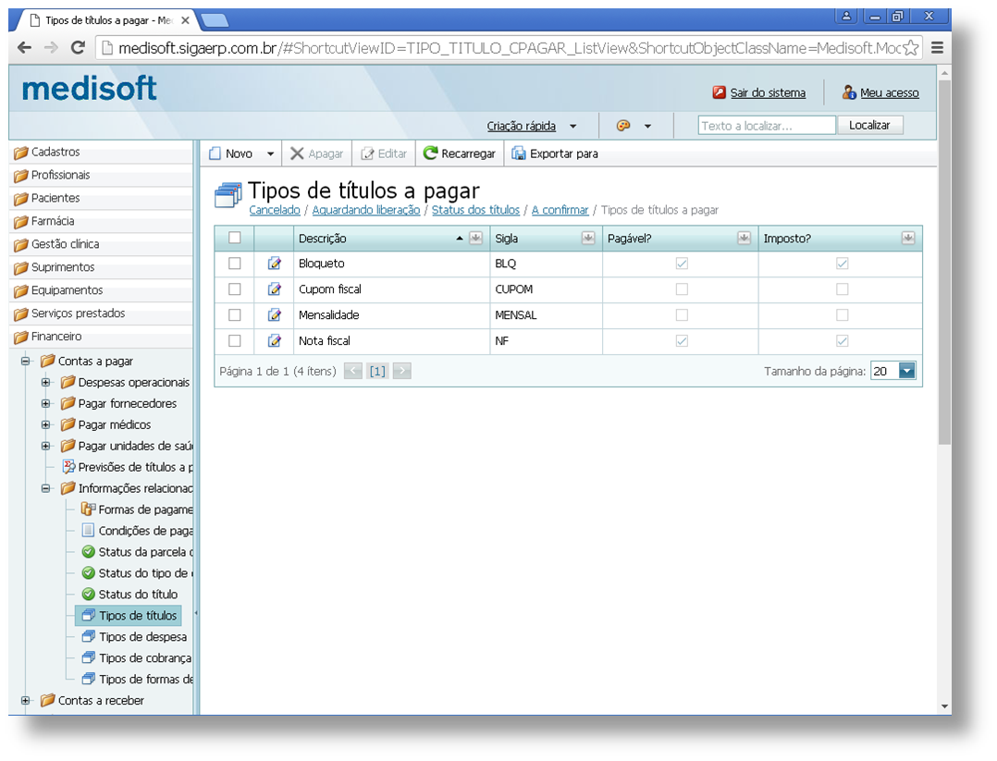Click the Exportar para toolbar icon
Viewport: 997px width, 761px height.
[519, 153]
